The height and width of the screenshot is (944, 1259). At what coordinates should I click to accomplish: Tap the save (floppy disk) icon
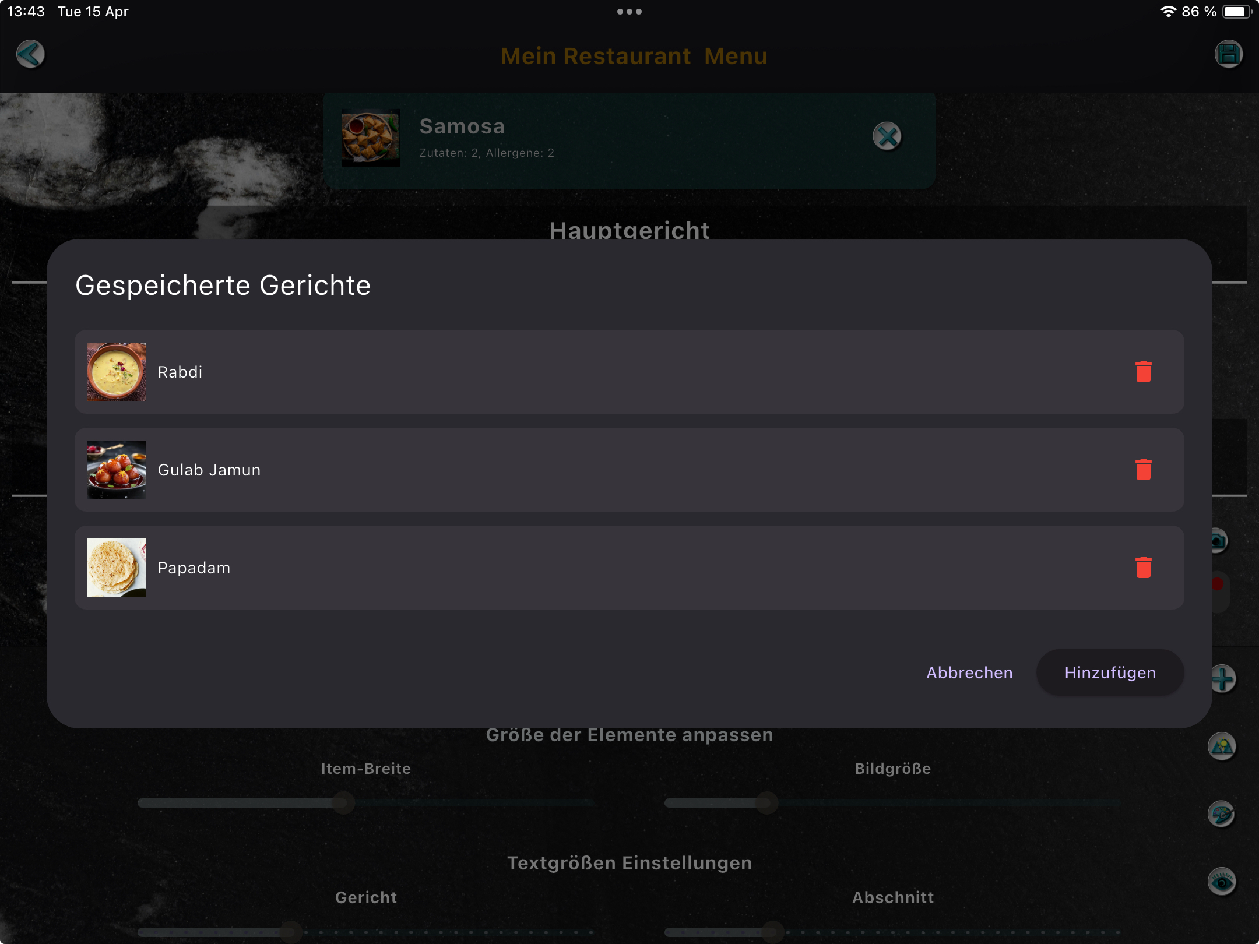click(x=1229, y=54)
